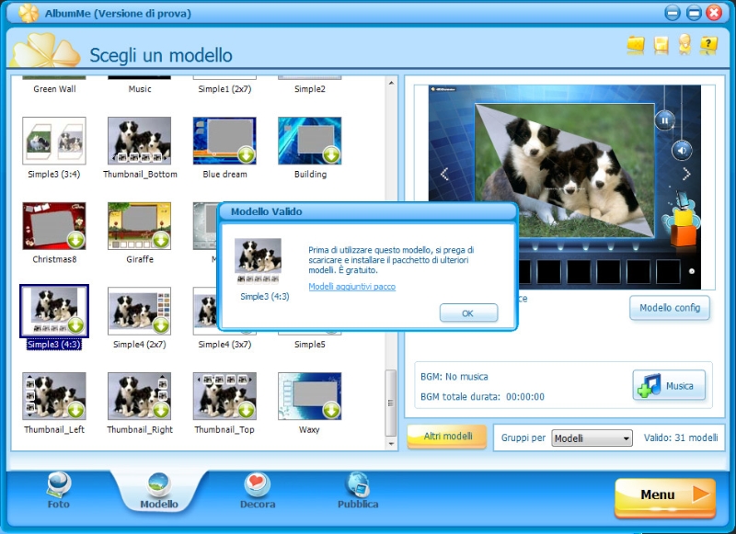Minimize the AlbumMe window
This screenshot has height=534, width=736.
(x=673, y=13)
